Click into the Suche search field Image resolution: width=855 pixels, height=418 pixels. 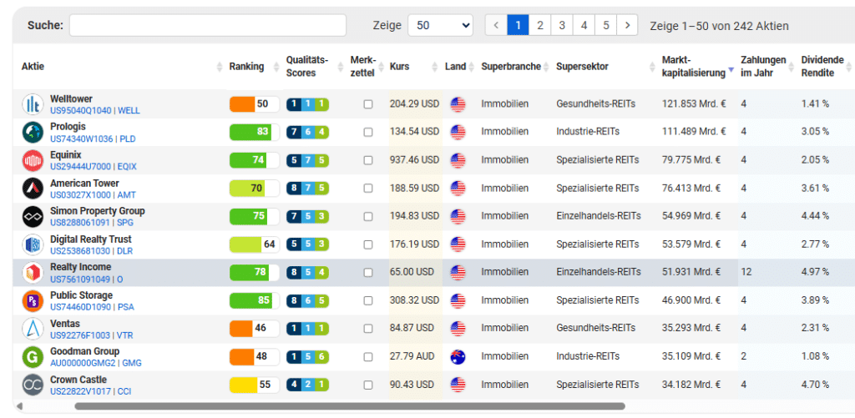pyautogui.click(x=207, y=26)
